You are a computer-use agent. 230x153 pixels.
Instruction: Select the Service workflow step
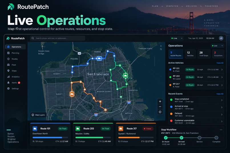(199, 138)
